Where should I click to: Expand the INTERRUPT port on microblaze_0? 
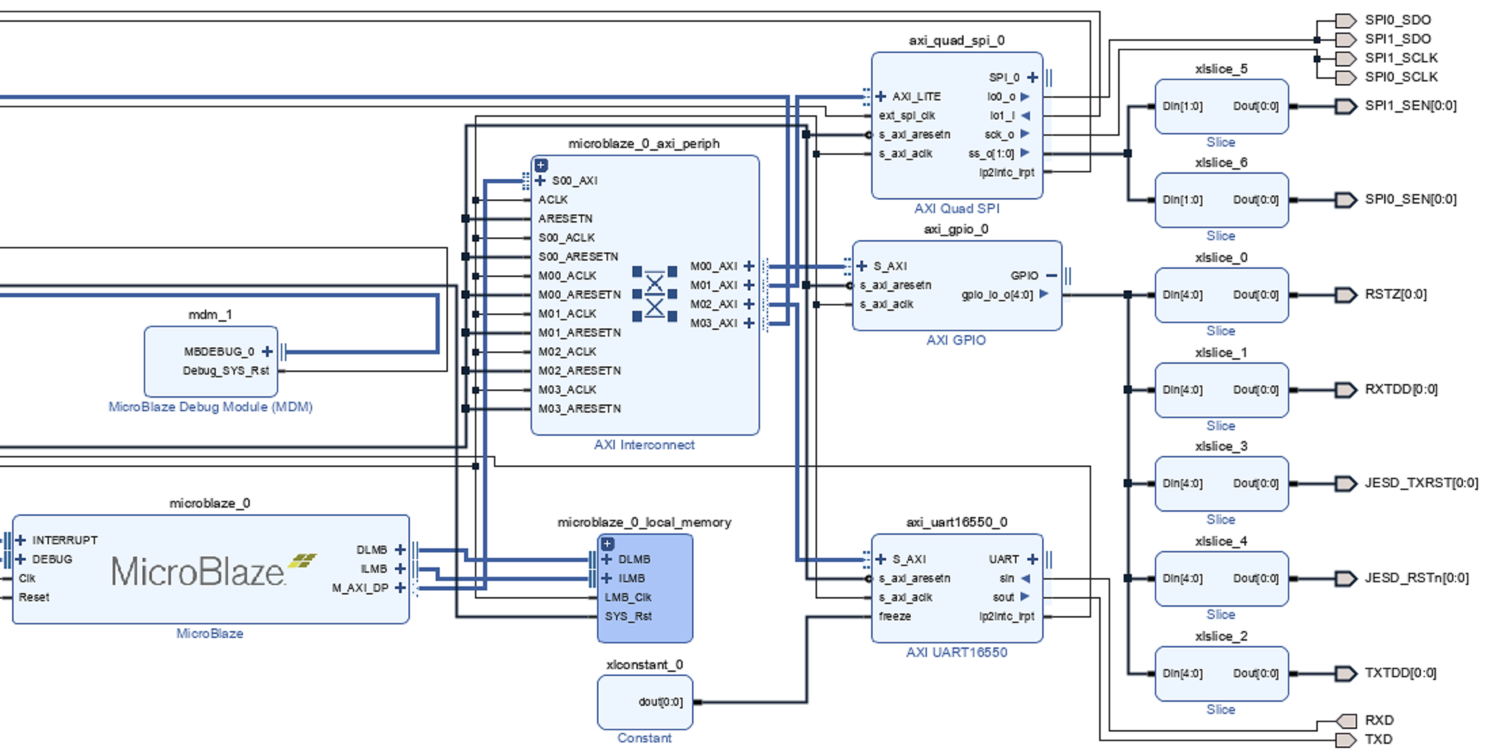(x=20, y=540)
